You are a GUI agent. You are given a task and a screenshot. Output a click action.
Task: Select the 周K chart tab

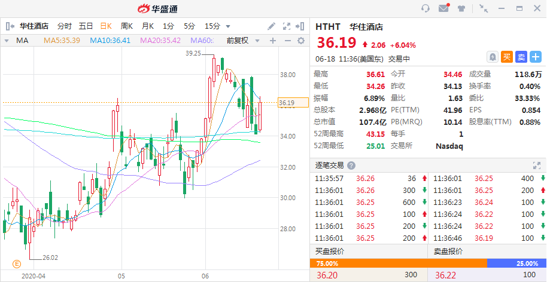pos(127,26)
